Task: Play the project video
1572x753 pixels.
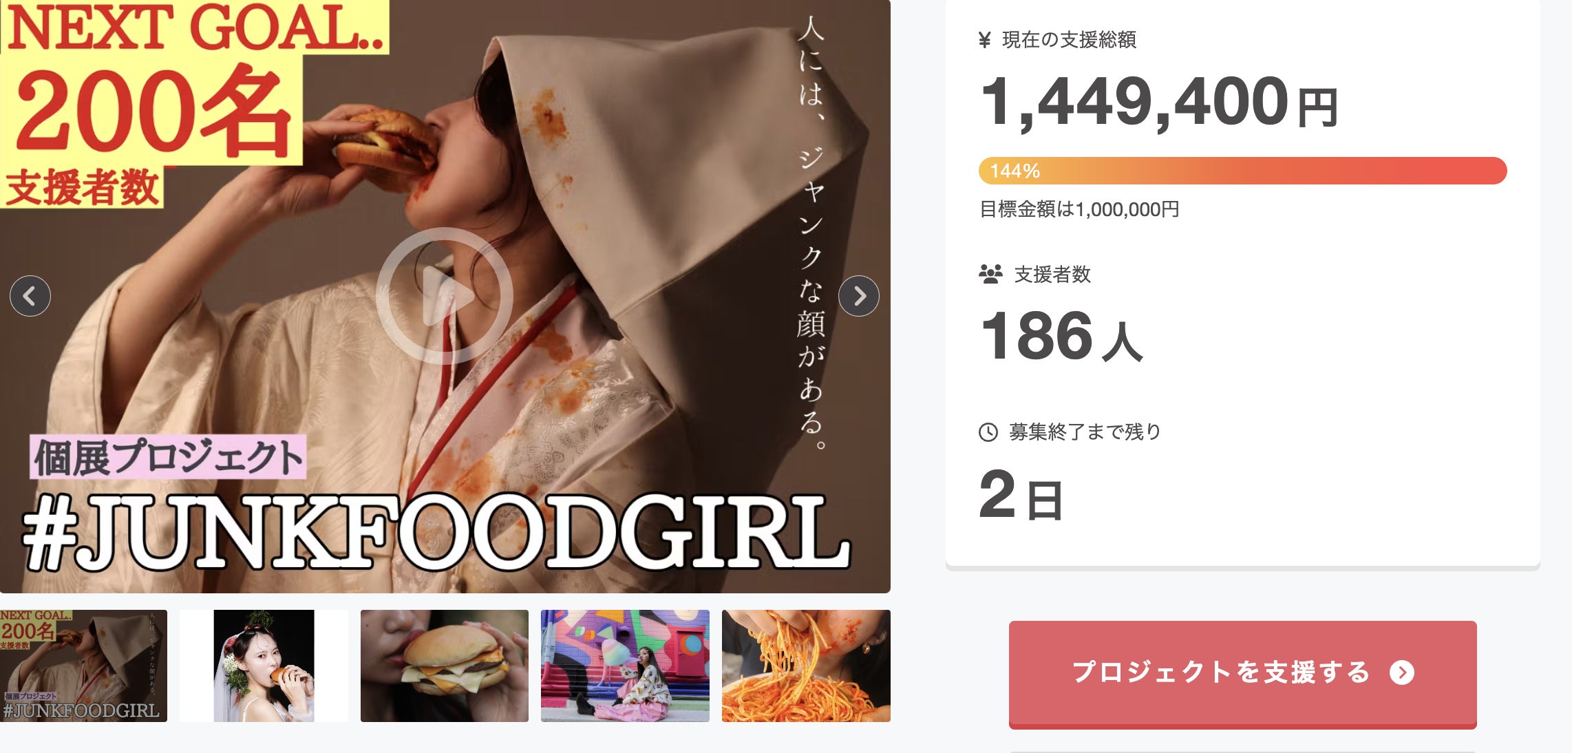Action: 444,296
